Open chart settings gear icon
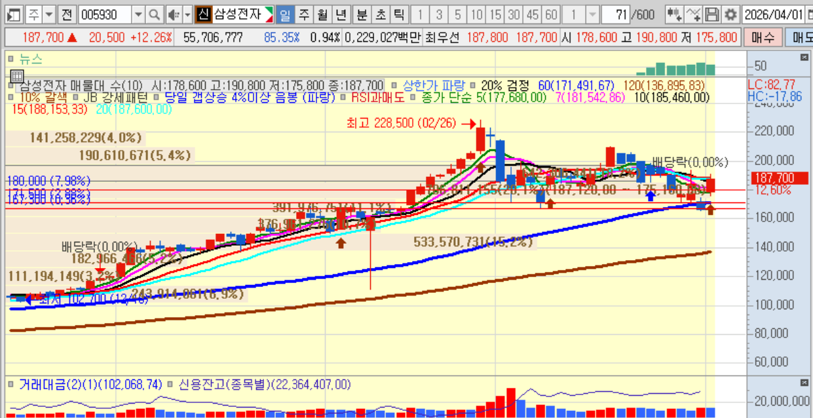813x418 pixels. 730,14
